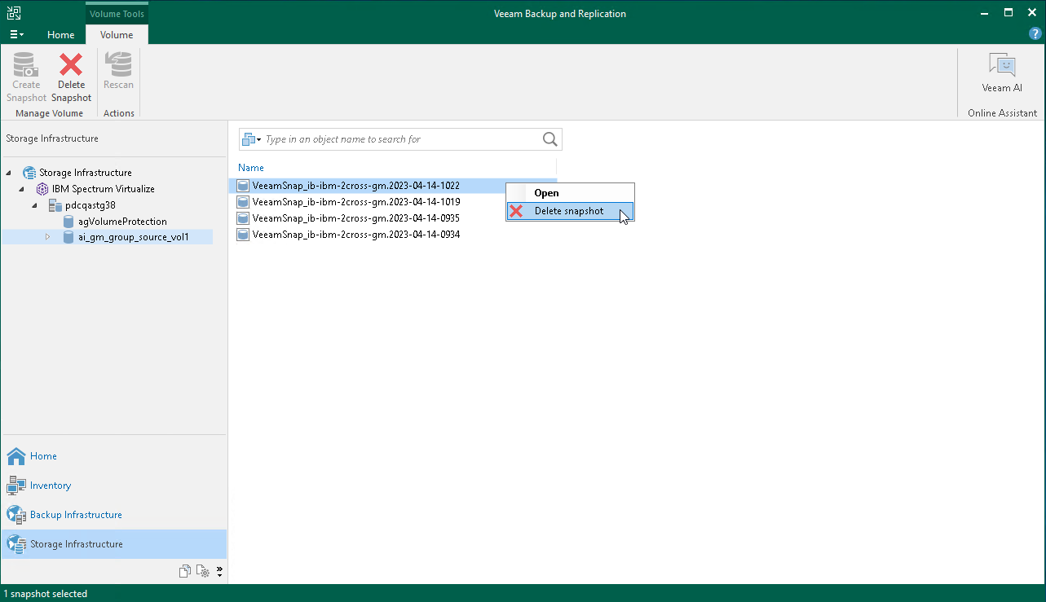Switch to the Home ribbon tab
The height and width of the screenshot is (602, 1046).
(61, 35)
